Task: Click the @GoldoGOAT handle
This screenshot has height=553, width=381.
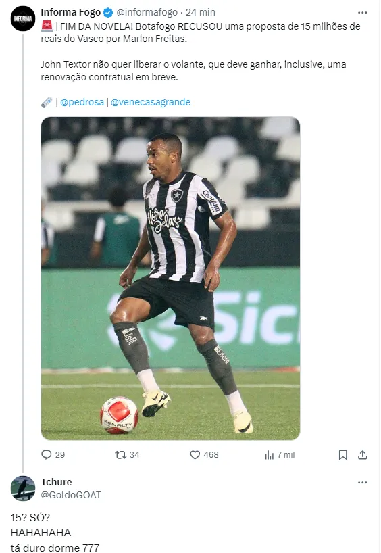Action: tap(71, 495)
